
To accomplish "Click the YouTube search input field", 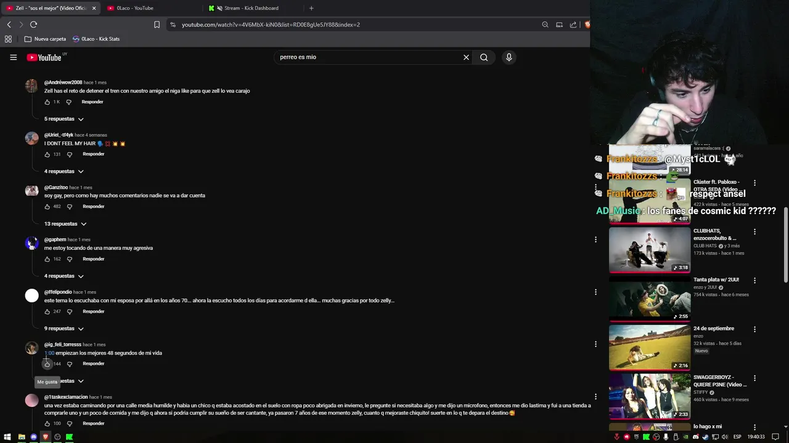I will pyautogui.click(x=369, y=57).
